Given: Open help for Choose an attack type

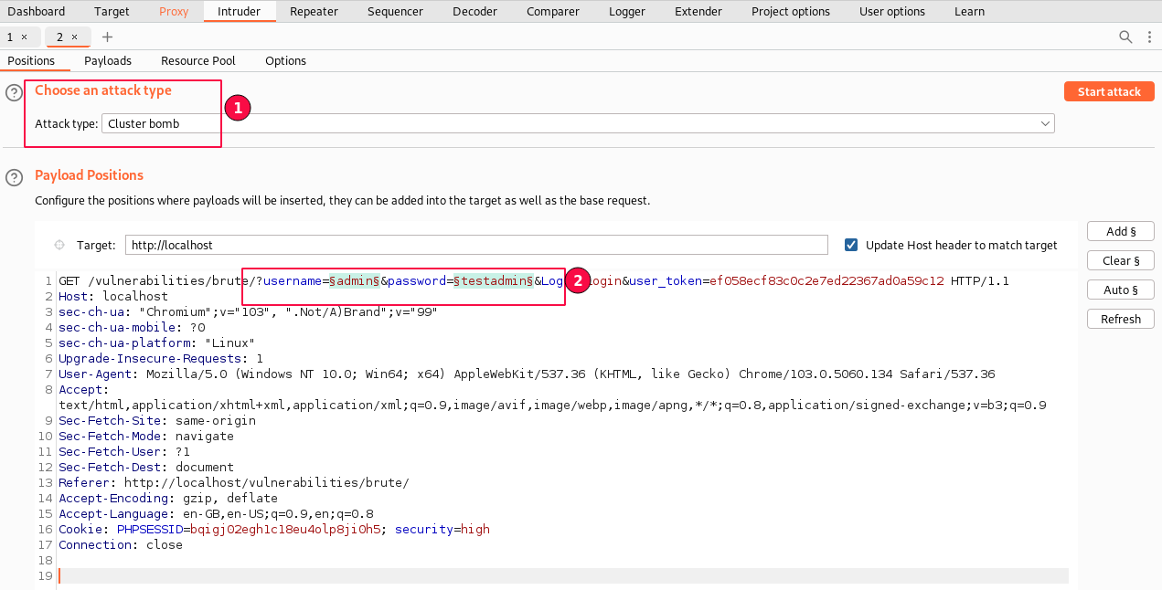Looking at the screenshot, I should click(14, 92).
